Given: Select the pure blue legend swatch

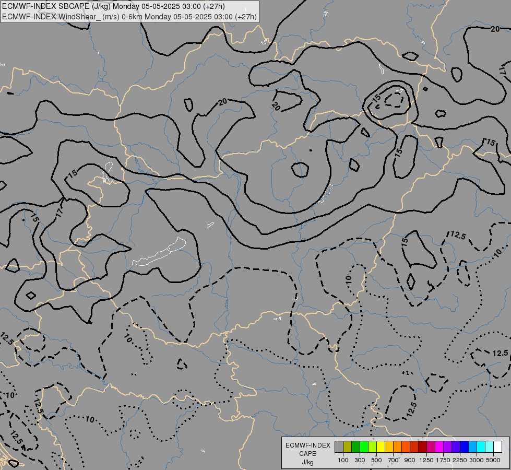Looking at the screenshot, I should tap(464, 447).
